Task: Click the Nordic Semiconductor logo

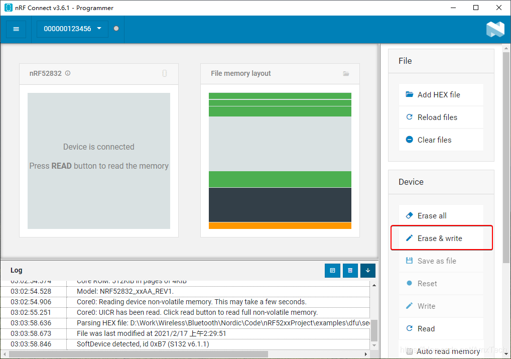Action: tap(495, 29)
